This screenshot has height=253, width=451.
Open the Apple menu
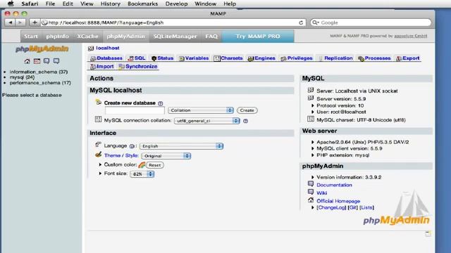click(x=11, y=4)
